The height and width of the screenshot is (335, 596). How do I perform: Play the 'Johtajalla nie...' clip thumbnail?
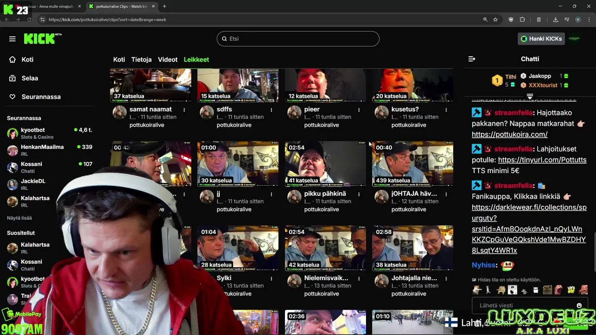tap(413, 248)
